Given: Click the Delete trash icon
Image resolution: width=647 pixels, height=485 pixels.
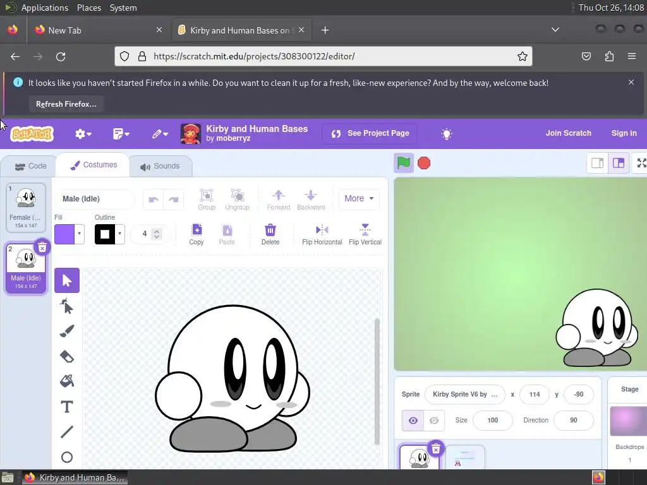Looking at the screenshot, I should (270, 234).
